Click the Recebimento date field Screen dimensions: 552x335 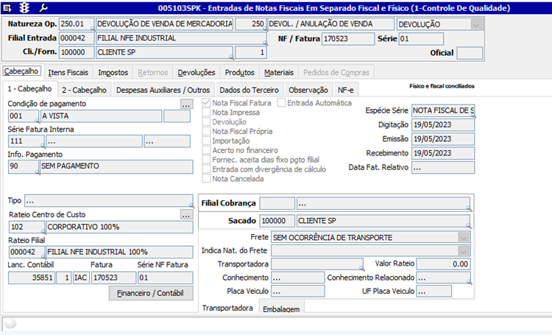443,153
